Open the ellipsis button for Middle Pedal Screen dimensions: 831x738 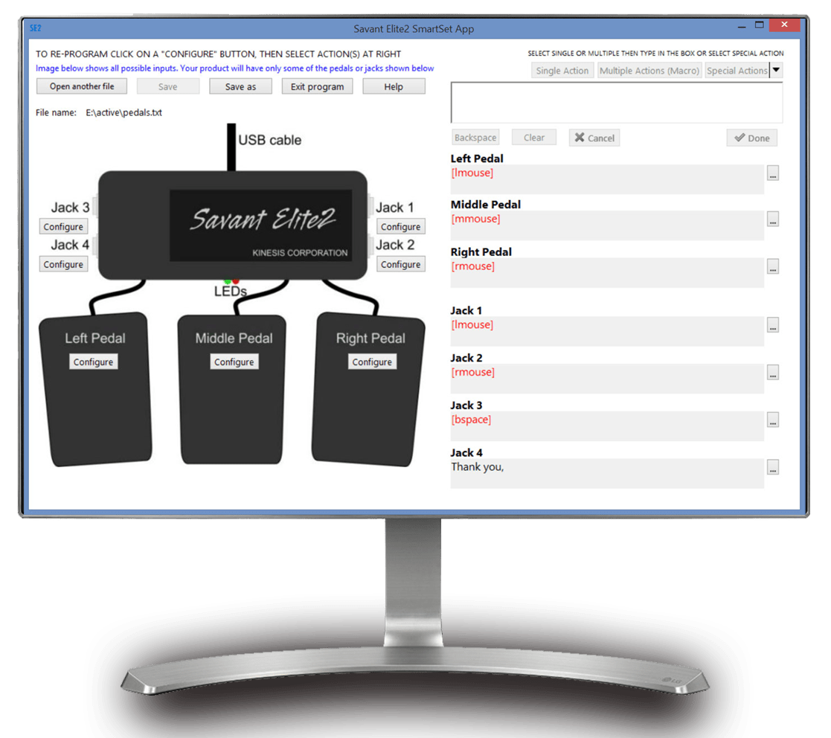(x=773, y=219)
